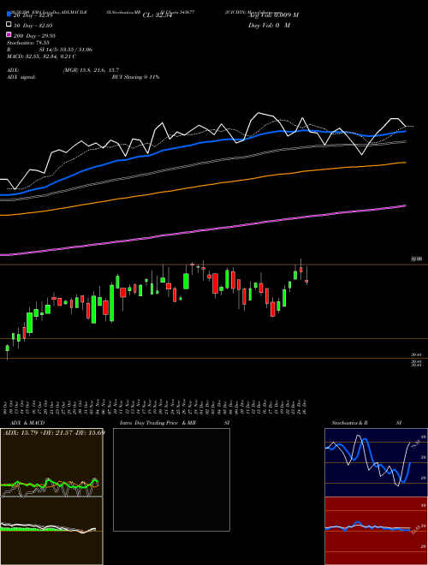Click the 'Avg Vol: 0.009 M' text
This screenshot has height=565, width=428.
tap(274, 15)
